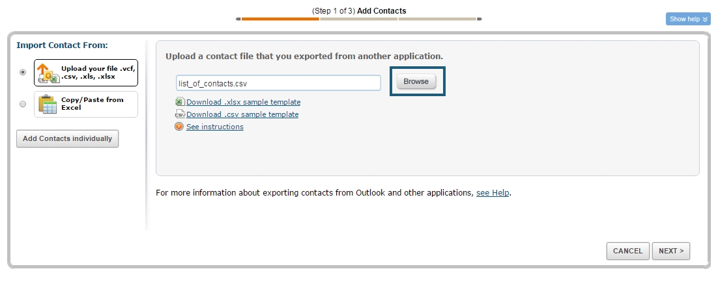Viewport: 718px width, 282px height.
Task: Open the 'see Help' link
Action: click(493, 193)
